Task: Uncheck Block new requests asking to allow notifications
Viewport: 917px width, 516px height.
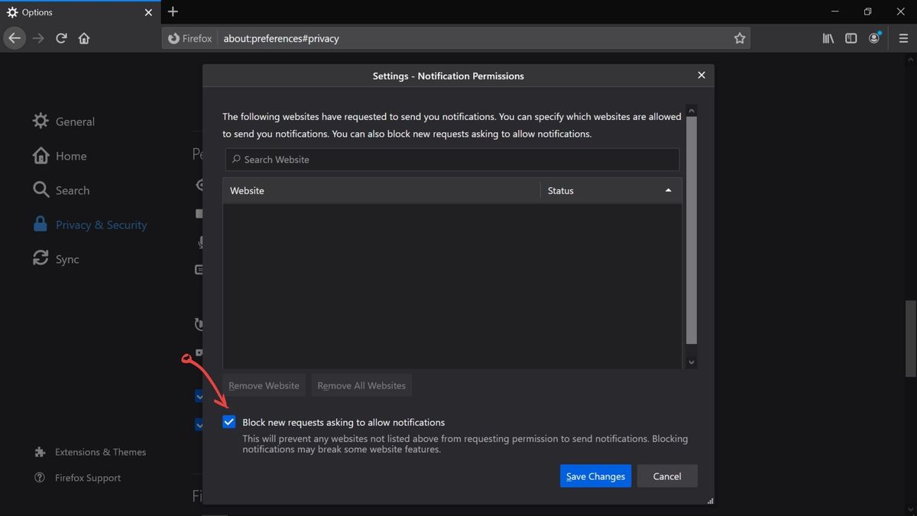Action: coord(229,421)
